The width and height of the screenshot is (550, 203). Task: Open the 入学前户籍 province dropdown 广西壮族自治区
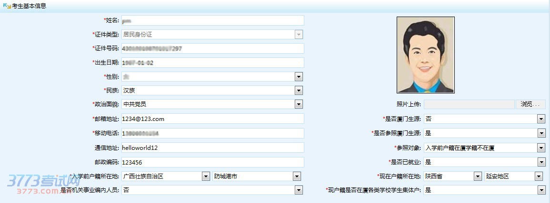[206, 176]
